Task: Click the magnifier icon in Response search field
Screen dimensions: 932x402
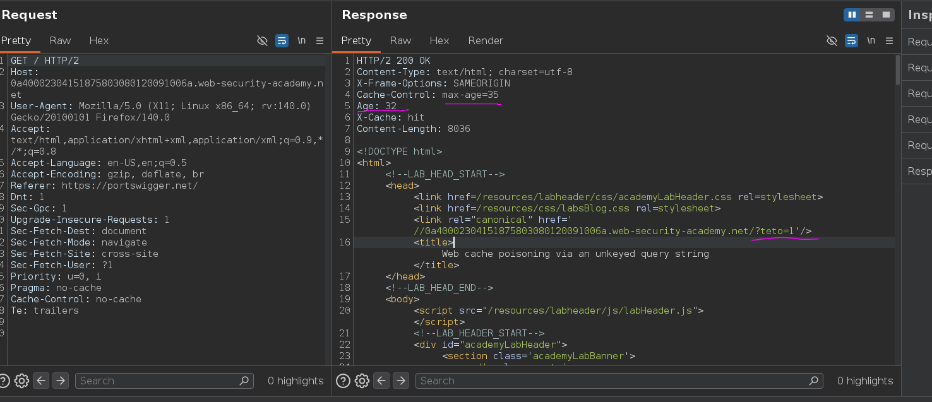Action: tap(814, 381)
